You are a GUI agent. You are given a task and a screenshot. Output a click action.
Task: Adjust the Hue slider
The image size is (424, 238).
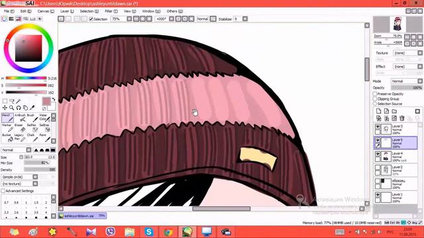[26, 78]
